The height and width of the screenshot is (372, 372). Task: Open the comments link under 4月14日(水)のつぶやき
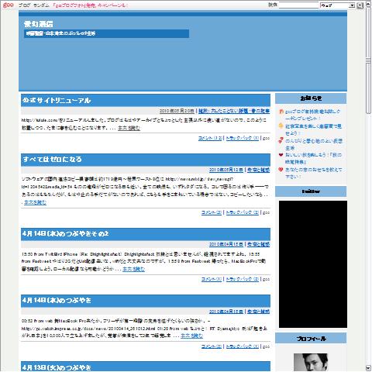point(212,346)
